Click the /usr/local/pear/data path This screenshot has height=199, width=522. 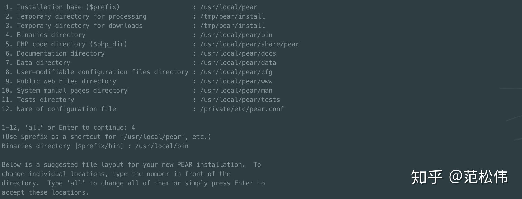tap(238, 63)
